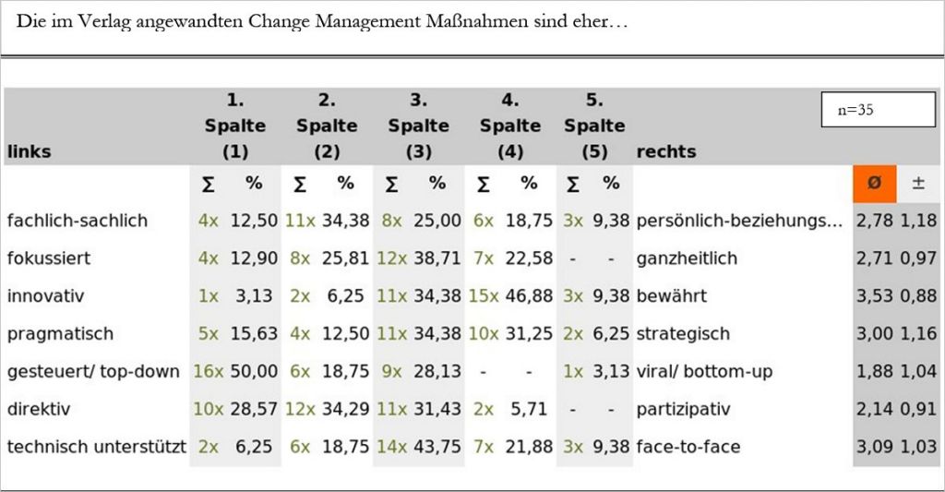Click the orange Ø average header cell
Screen dimensions: 945x492
pyautogui.click(x=874, y=184)
